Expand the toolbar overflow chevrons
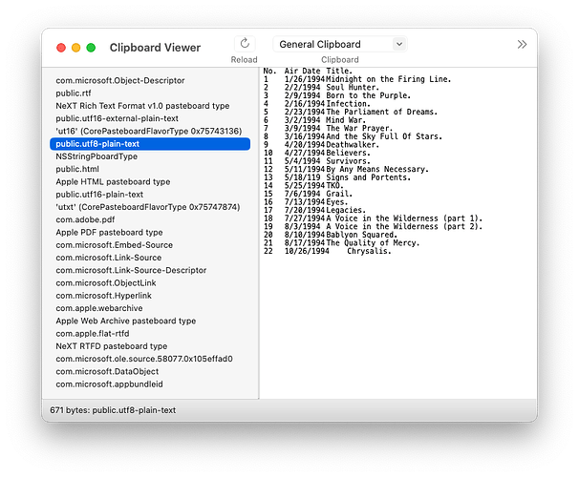 click(x=522, y=44)
